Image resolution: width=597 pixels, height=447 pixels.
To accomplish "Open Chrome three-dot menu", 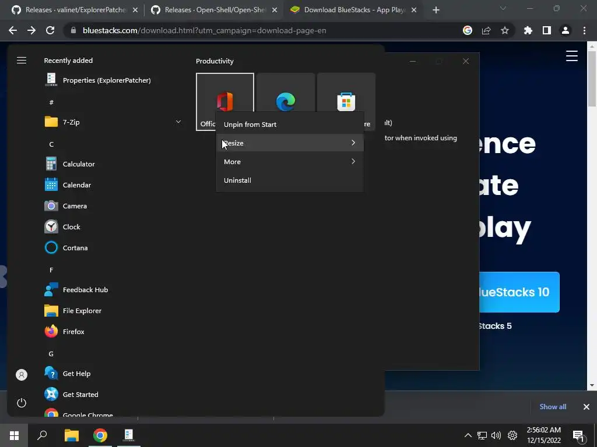I will coord(584,30).
